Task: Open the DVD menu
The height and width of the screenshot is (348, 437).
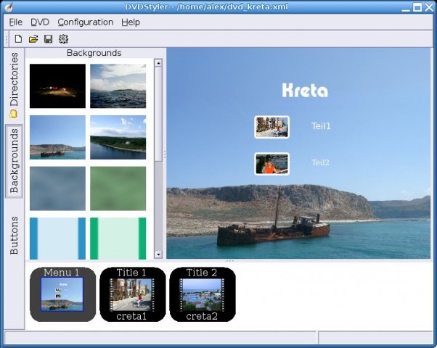Action: pyautogui.click(x=40, y=22)
